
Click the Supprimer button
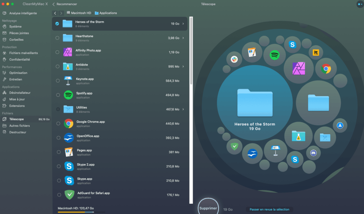(x=208, y=208)
